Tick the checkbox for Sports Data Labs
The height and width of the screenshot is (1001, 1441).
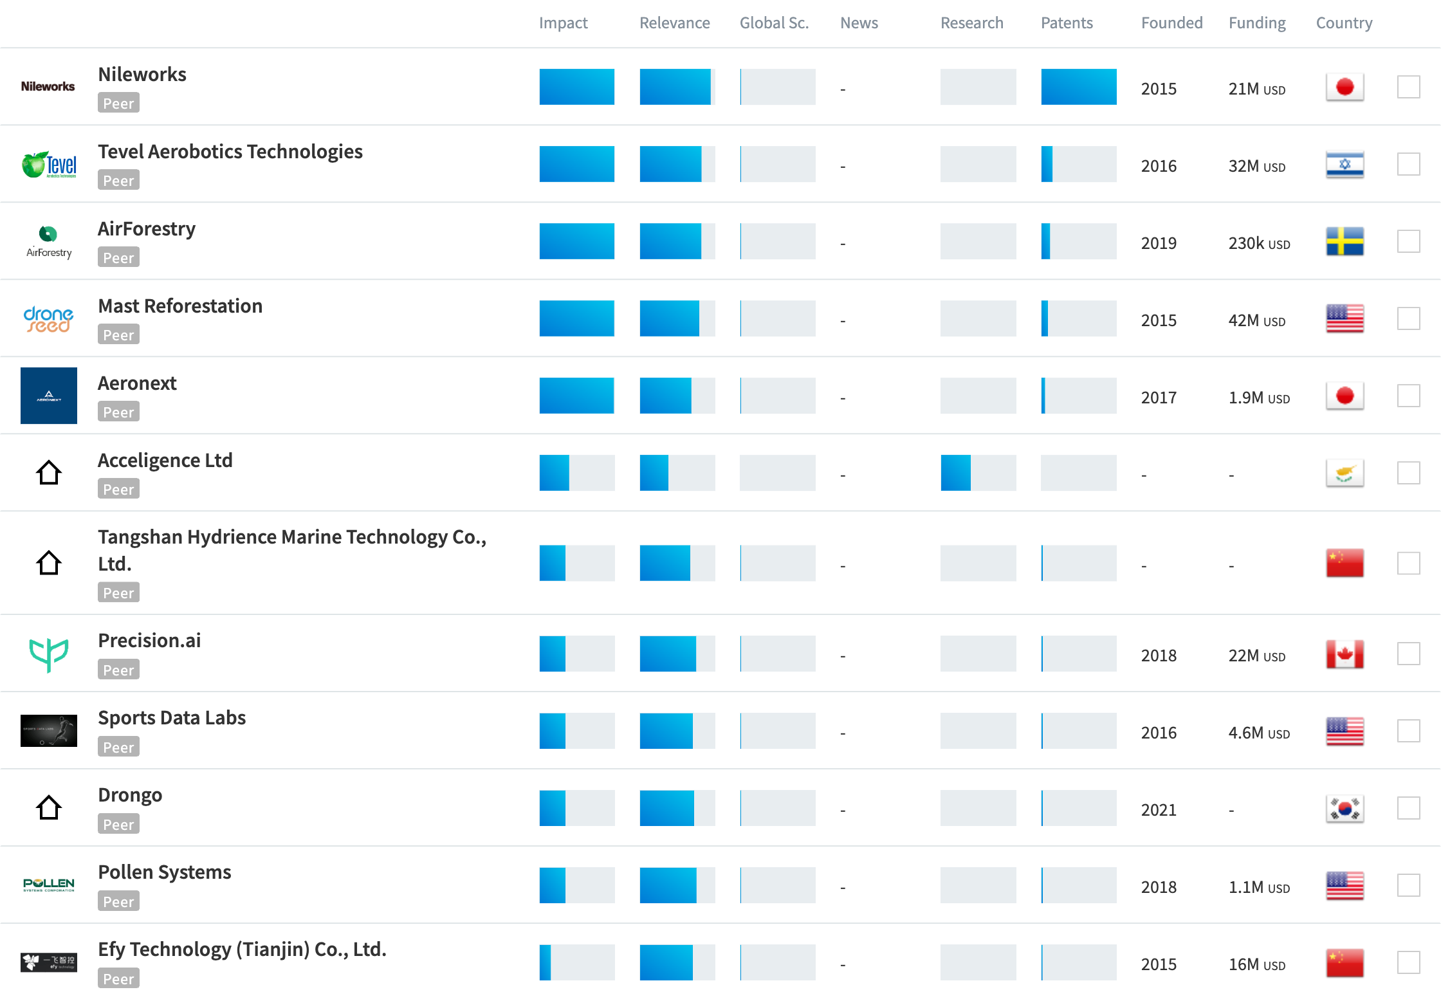click(x=1408, y=731)
